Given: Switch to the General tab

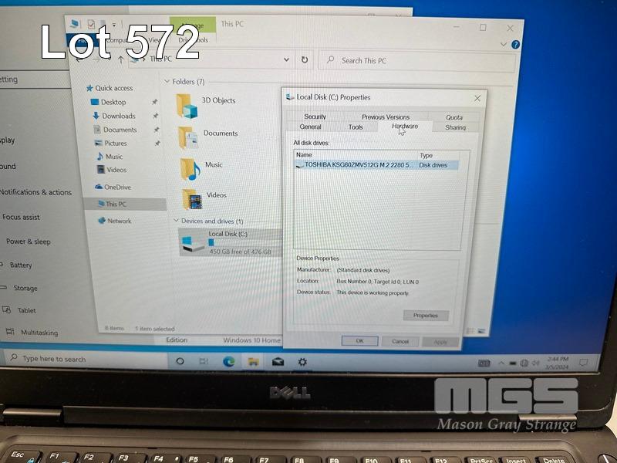Looking at the screenshot, I should point(310,127).
